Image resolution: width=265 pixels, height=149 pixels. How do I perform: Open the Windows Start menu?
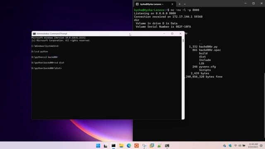click(98, 146)
